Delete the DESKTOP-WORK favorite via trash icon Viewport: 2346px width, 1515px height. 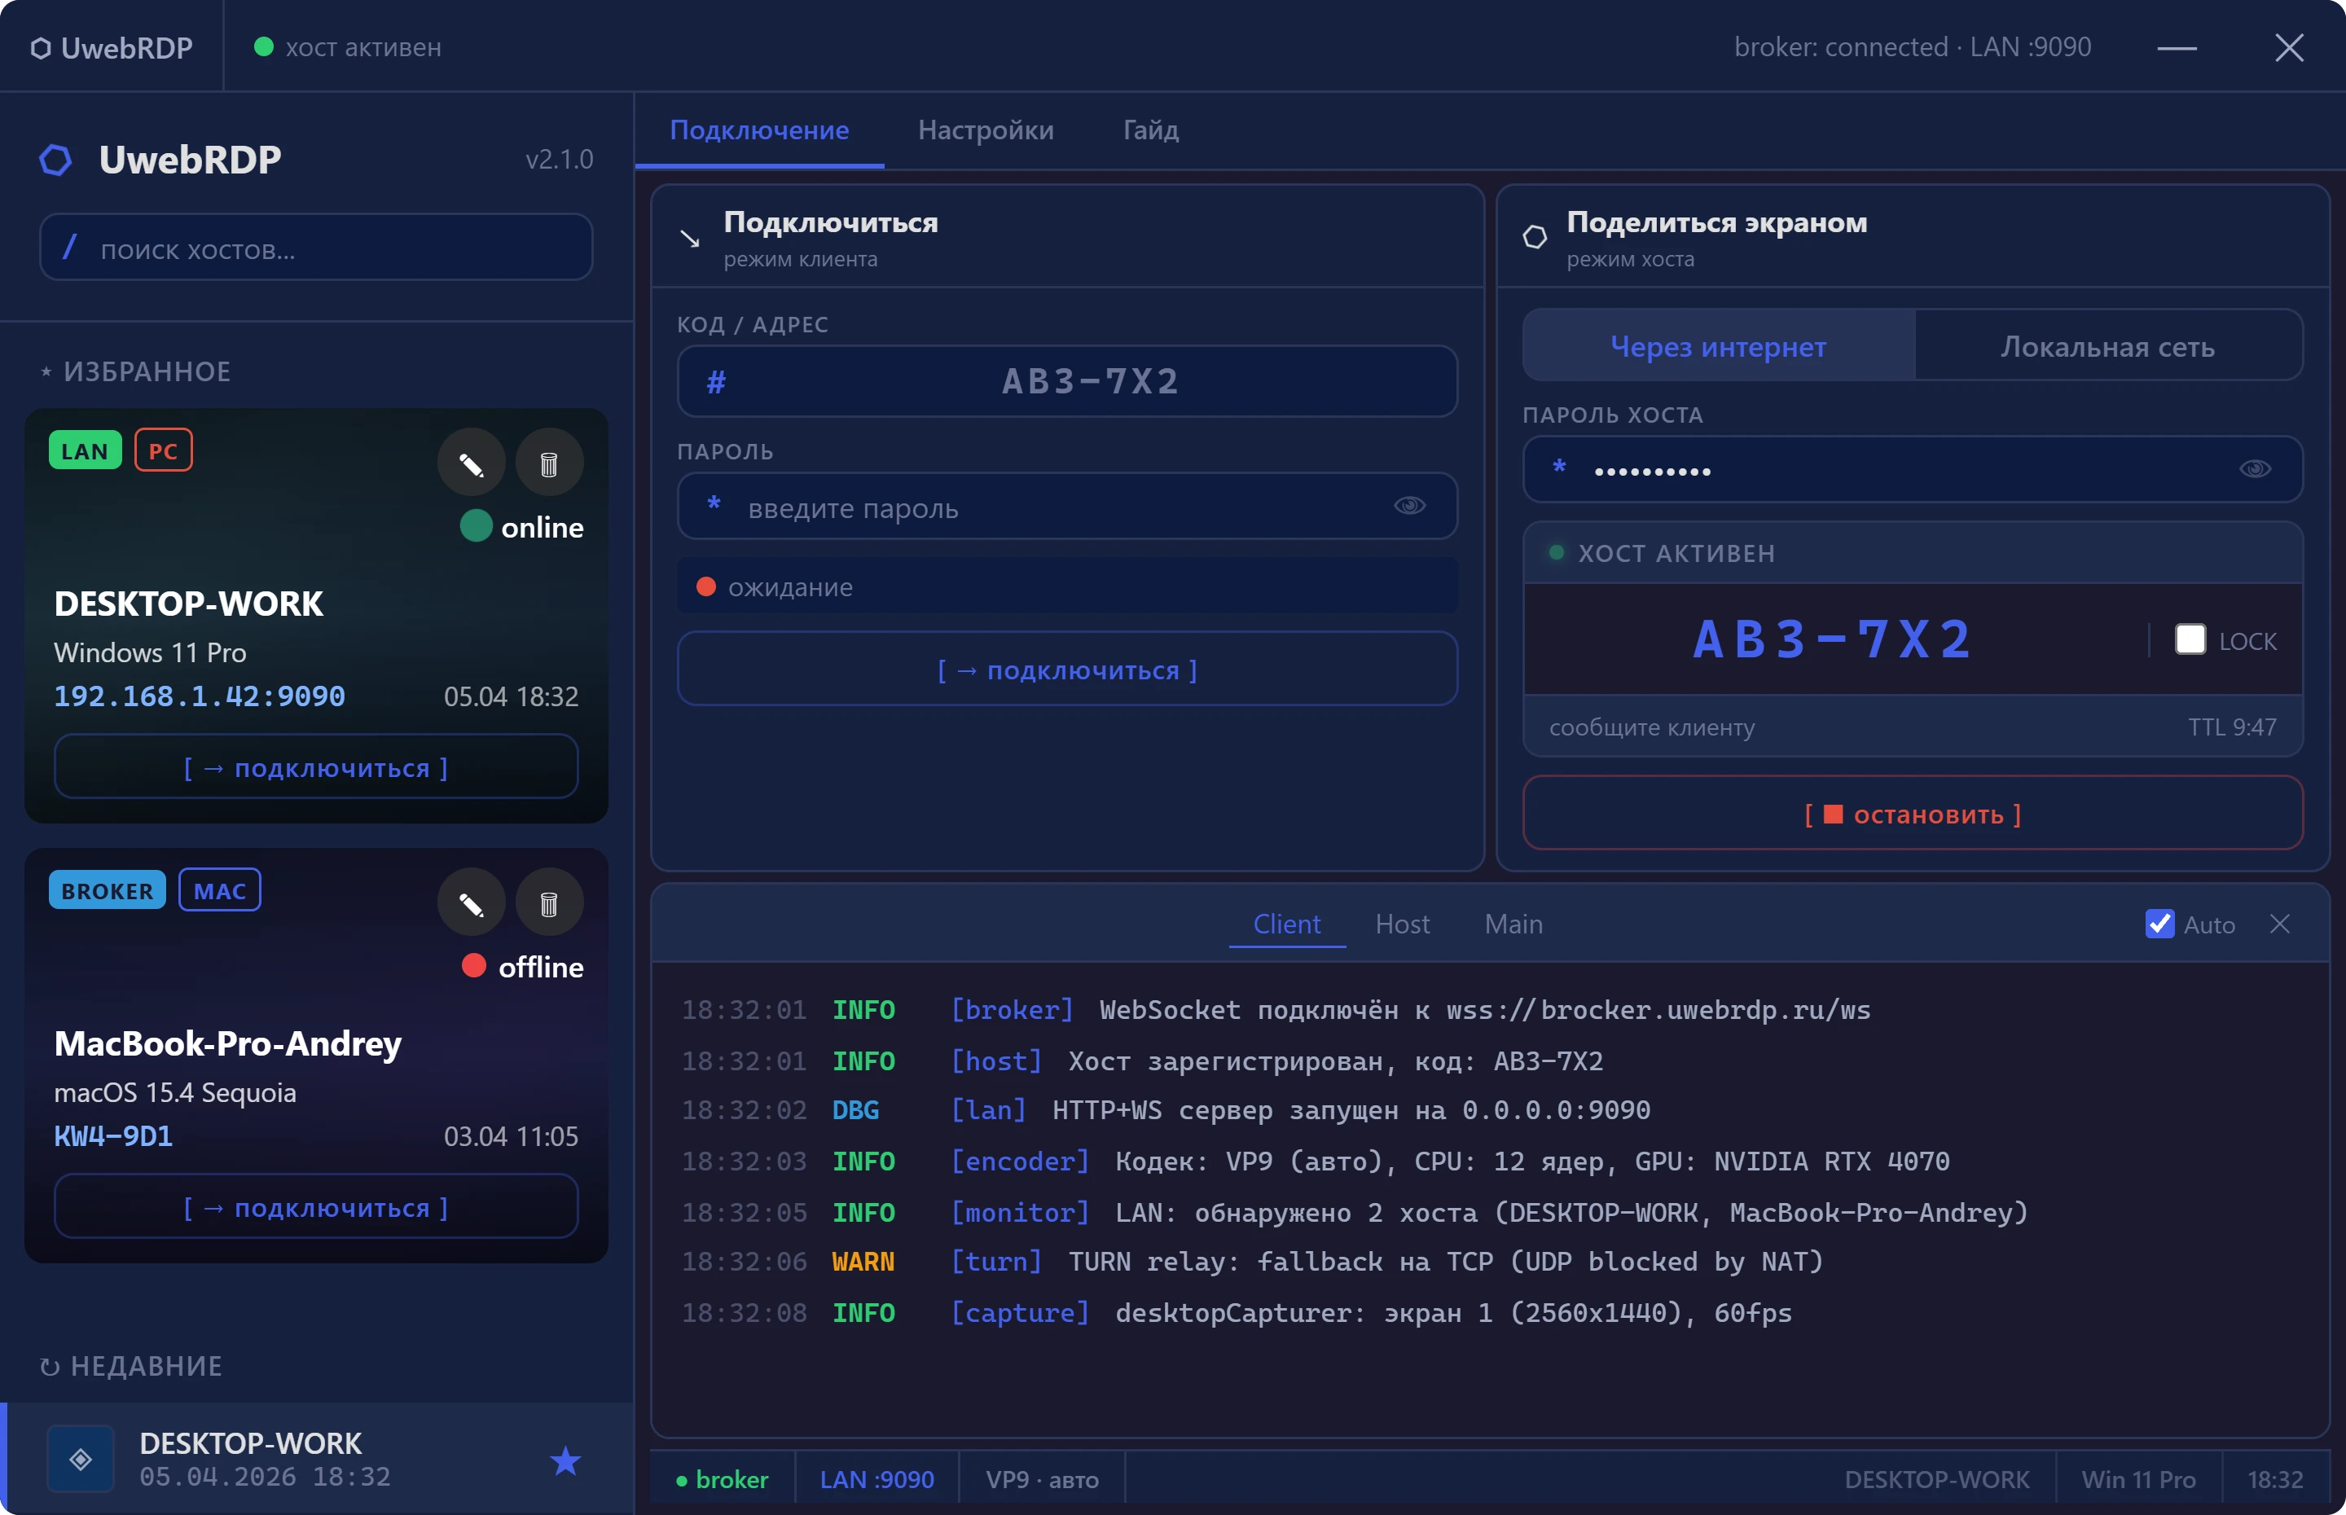tap(550, 463)
